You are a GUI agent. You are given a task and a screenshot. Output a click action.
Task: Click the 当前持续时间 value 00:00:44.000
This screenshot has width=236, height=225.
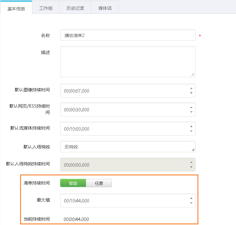[76, 219]
